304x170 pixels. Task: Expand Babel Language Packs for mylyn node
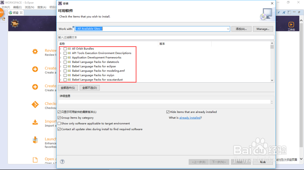(x=60, y=75)
